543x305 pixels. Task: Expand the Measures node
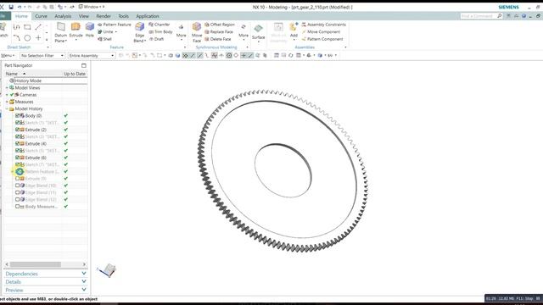coord(7,102)
